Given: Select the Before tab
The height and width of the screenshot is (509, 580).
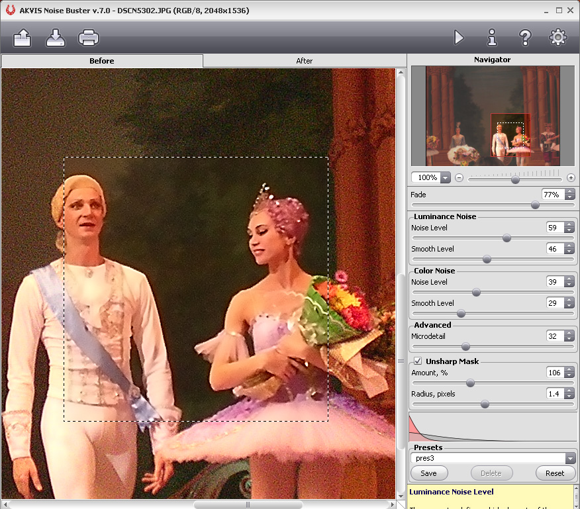Looking at the screenshot, I should click(102, 61).
